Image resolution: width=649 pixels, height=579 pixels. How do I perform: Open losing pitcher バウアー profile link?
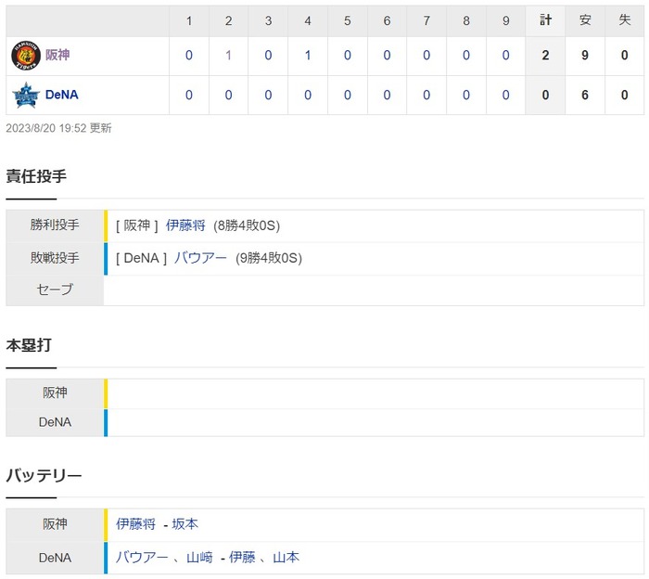tap(200, 258)
